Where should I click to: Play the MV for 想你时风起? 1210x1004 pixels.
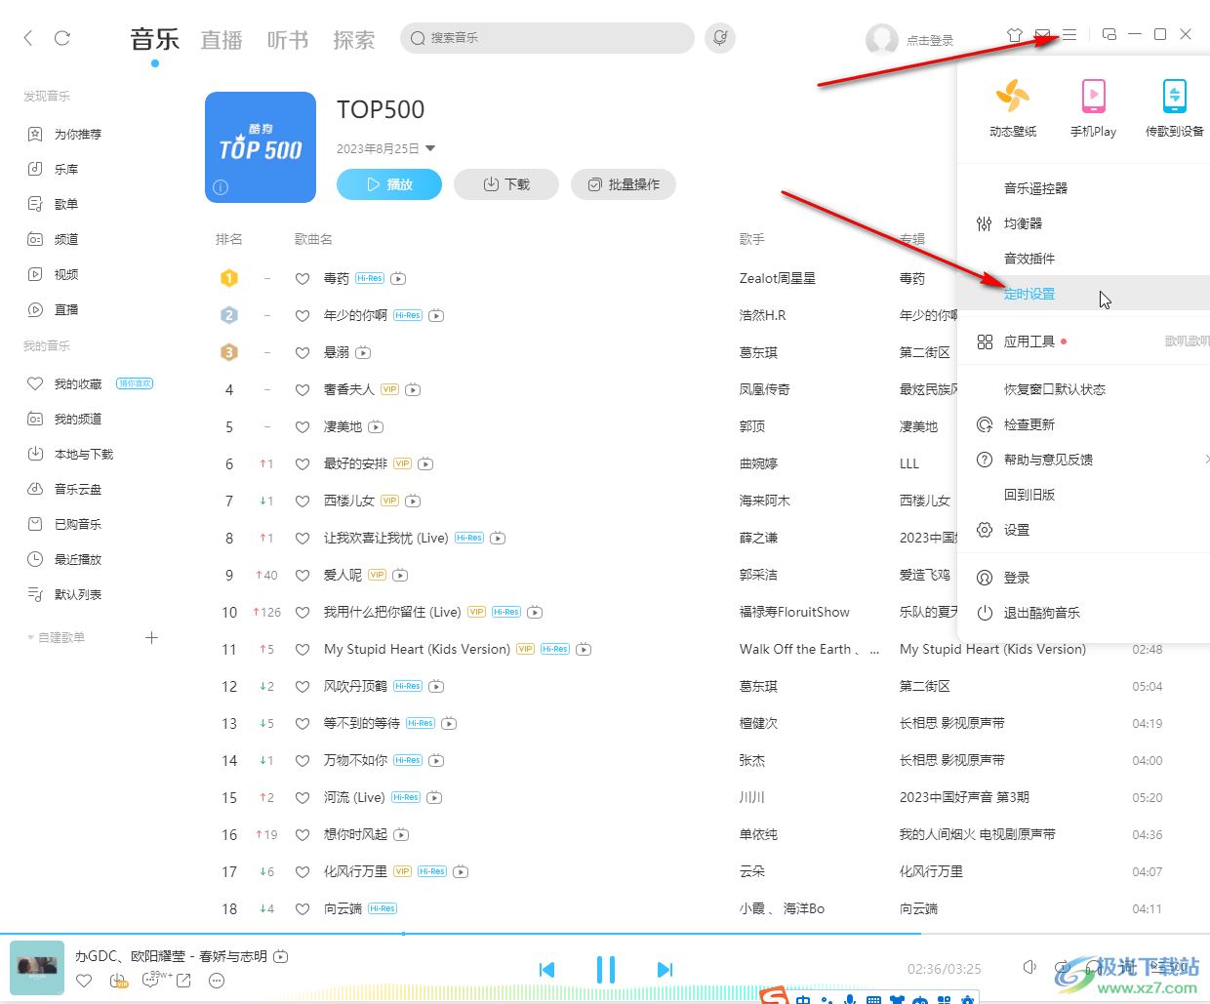401,835
